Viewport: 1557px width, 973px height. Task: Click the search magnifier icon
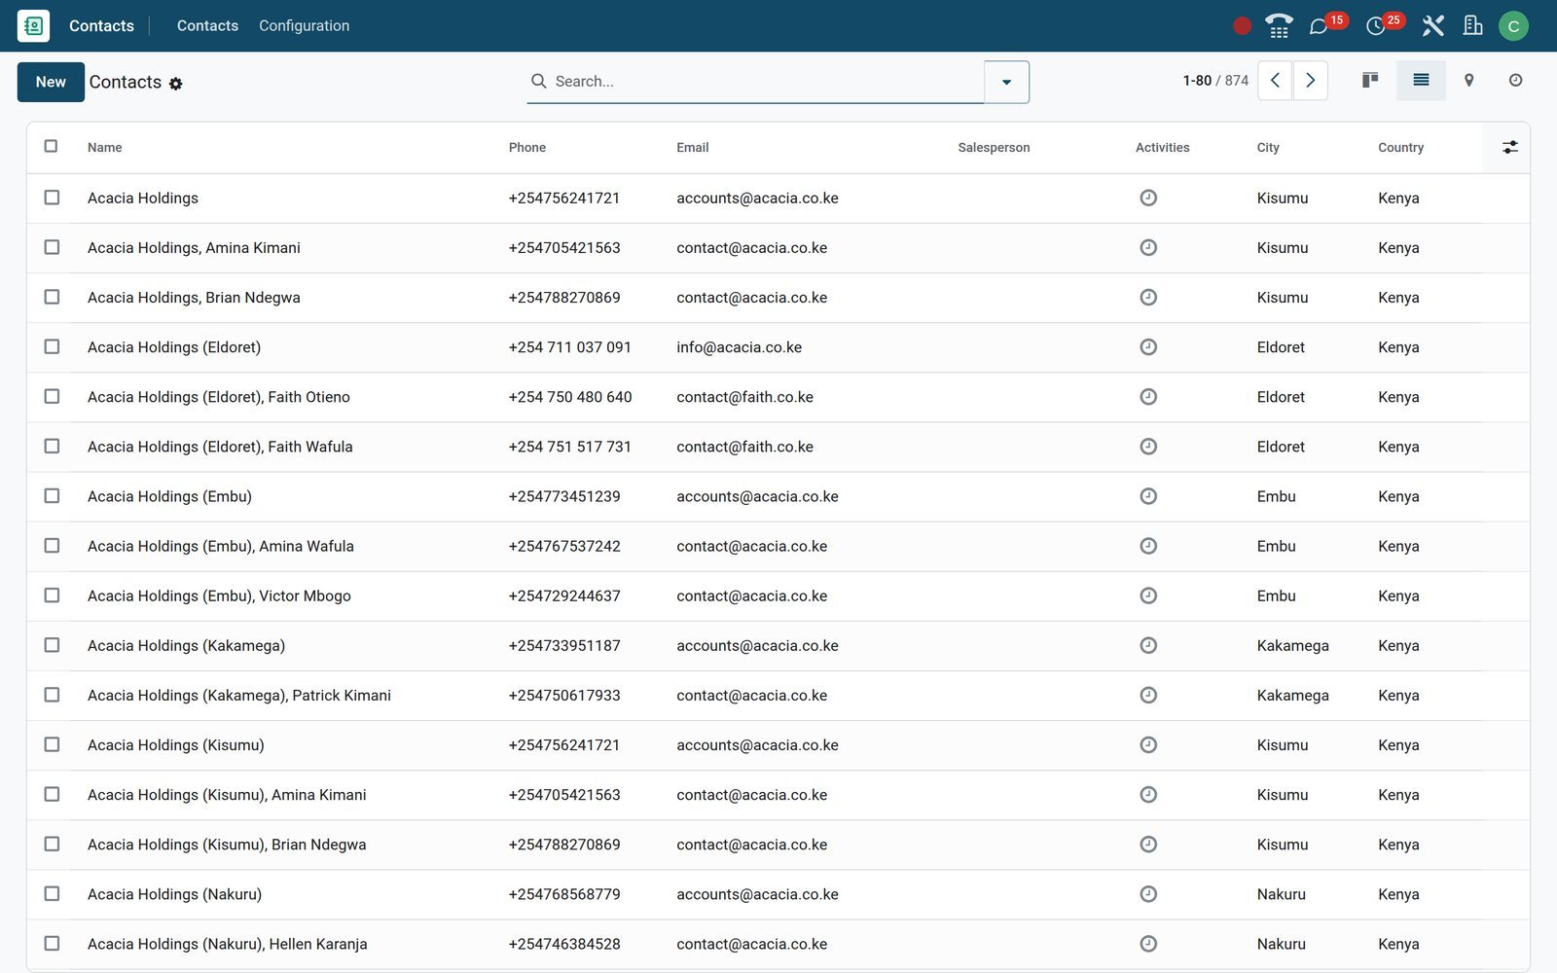pyautogui.click(x=538, y=81)
